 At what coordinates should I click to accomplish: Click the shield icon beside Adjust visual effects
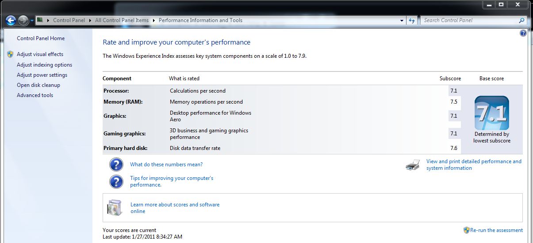pyautogui.click(x=10, y=54)
